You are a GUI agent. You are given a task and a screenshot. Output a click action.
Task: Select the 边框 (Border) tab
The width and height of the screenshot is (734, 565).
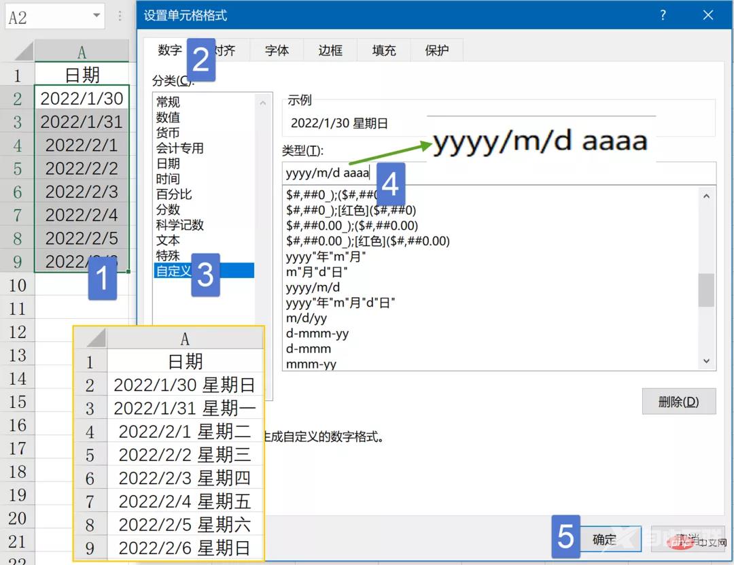pyautogui.click(x=330, y=50)
